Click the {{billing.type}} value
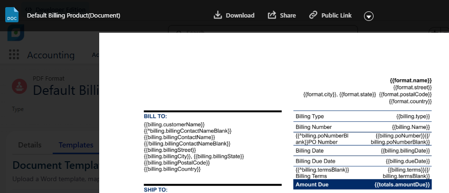This screenshot has height=193, width=449. (x=413, y=116)
